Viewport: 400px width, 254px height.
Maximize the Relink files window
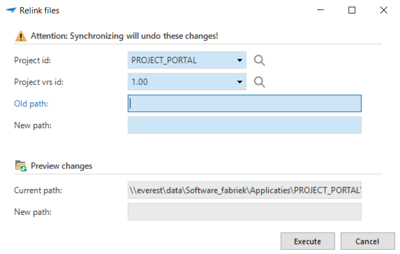tap(352, 10)
